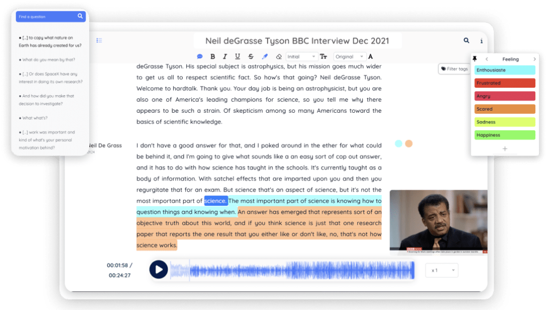Select the highlighter pen tool
Viewport: 547px width, 310px height.
[264, 57]
